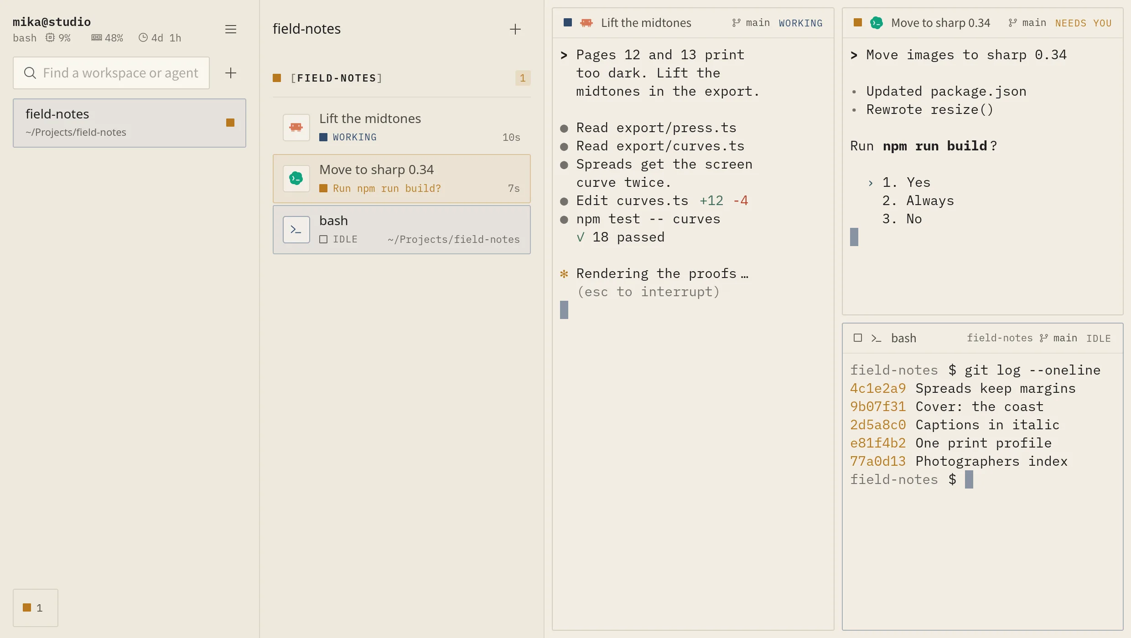This screenshot has width=1131, height=638.
Task: Click the green agent icon in the Move to sharp 0.34 pane header
Action: (877, 23)
